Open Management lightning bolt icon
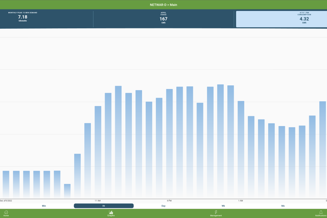This screenshot has height=218, width=327. pyautogui.click(x=216, y=213)
